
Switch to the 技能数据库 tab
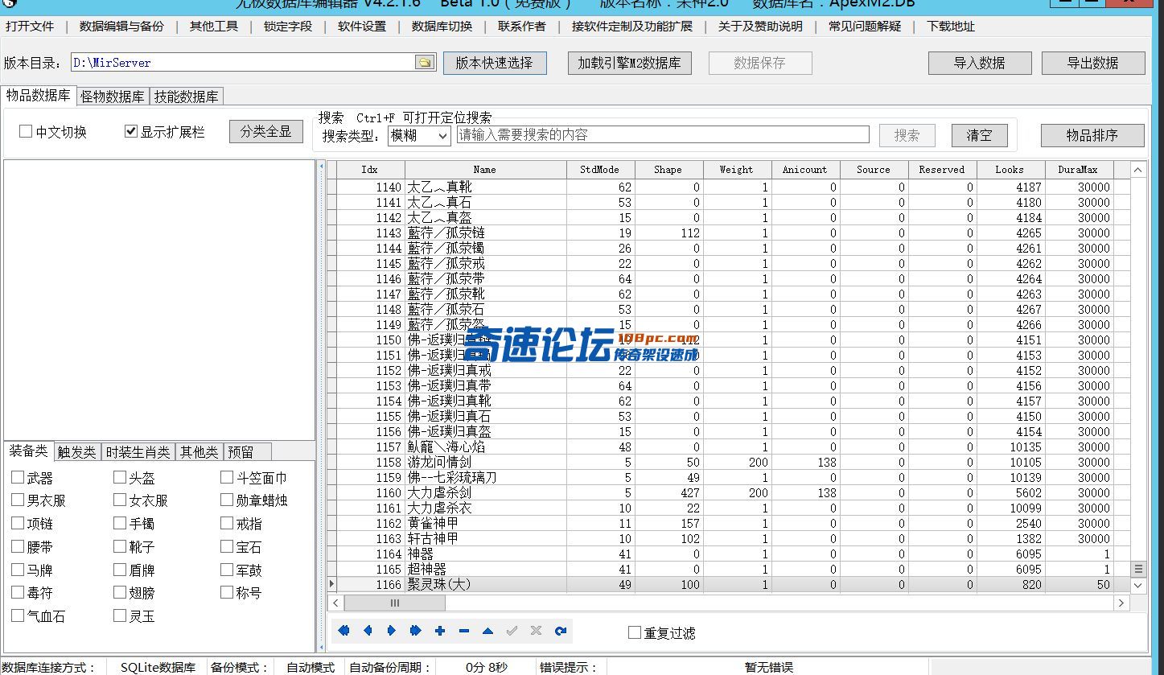click(187, 97)
